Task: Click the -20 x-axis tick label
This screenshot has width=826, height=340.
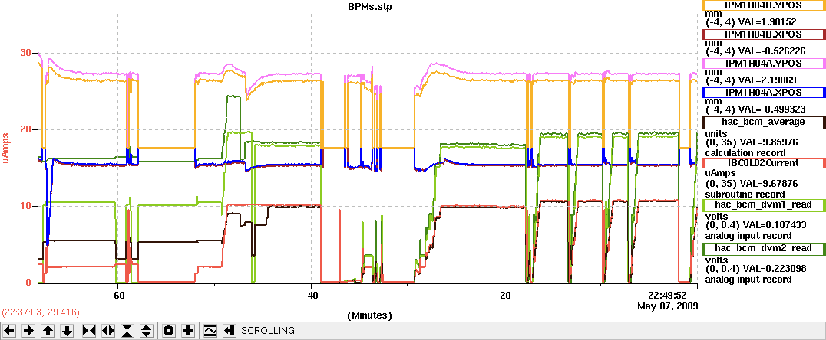Action: pyautogui.click(x=504, y=295)
